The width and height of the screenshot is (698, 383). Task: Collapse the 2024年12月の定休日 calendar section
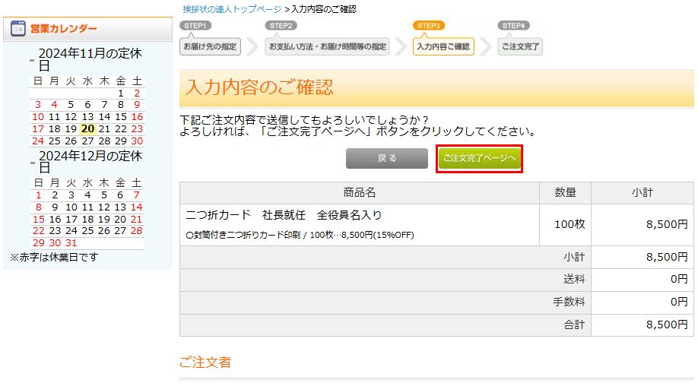[32, 163]
